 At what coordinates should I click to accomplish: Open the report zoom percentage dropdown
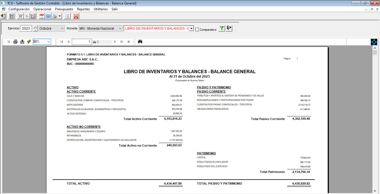[x=49, y=42]
